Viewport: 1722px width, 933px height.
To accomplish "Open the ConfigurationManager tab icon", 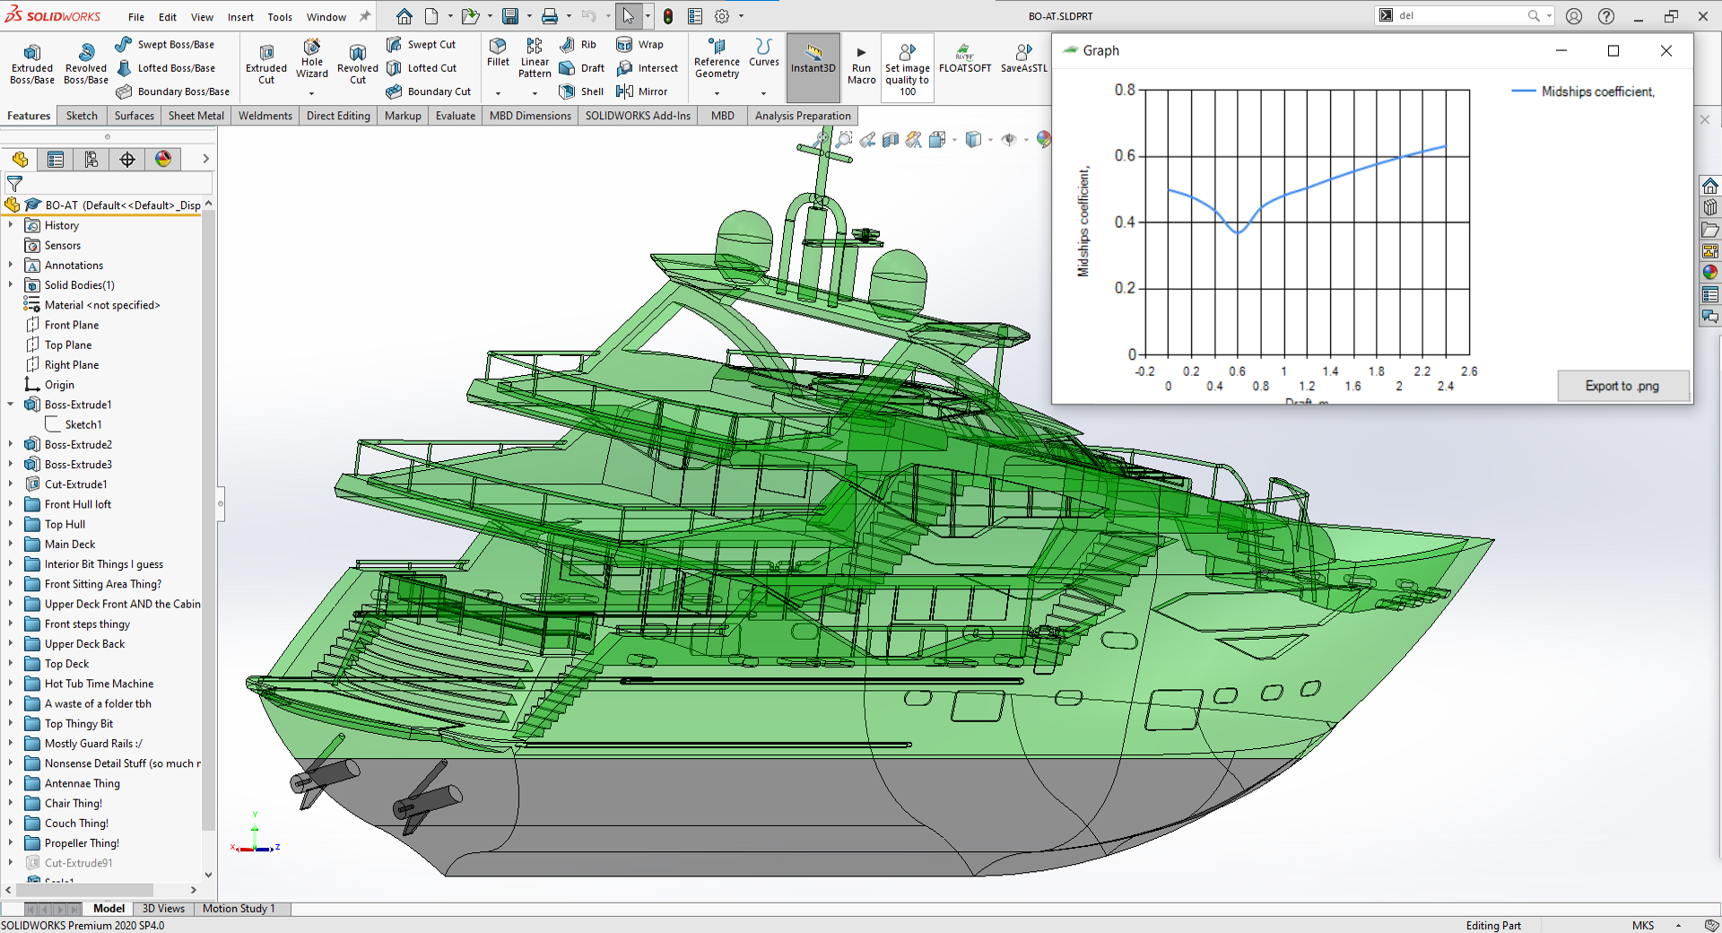I will click(x=91, y=160).
